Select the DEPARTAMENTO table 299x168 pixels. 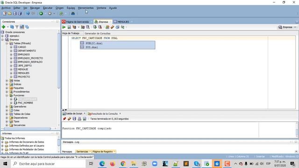[27, 51]
